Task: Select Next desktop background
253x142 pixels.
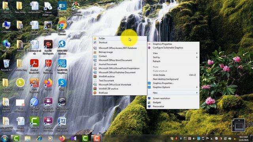Action: tap(173, 79)
